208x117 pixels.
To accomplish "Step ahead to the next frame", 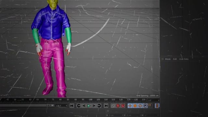I will point(94,106).
